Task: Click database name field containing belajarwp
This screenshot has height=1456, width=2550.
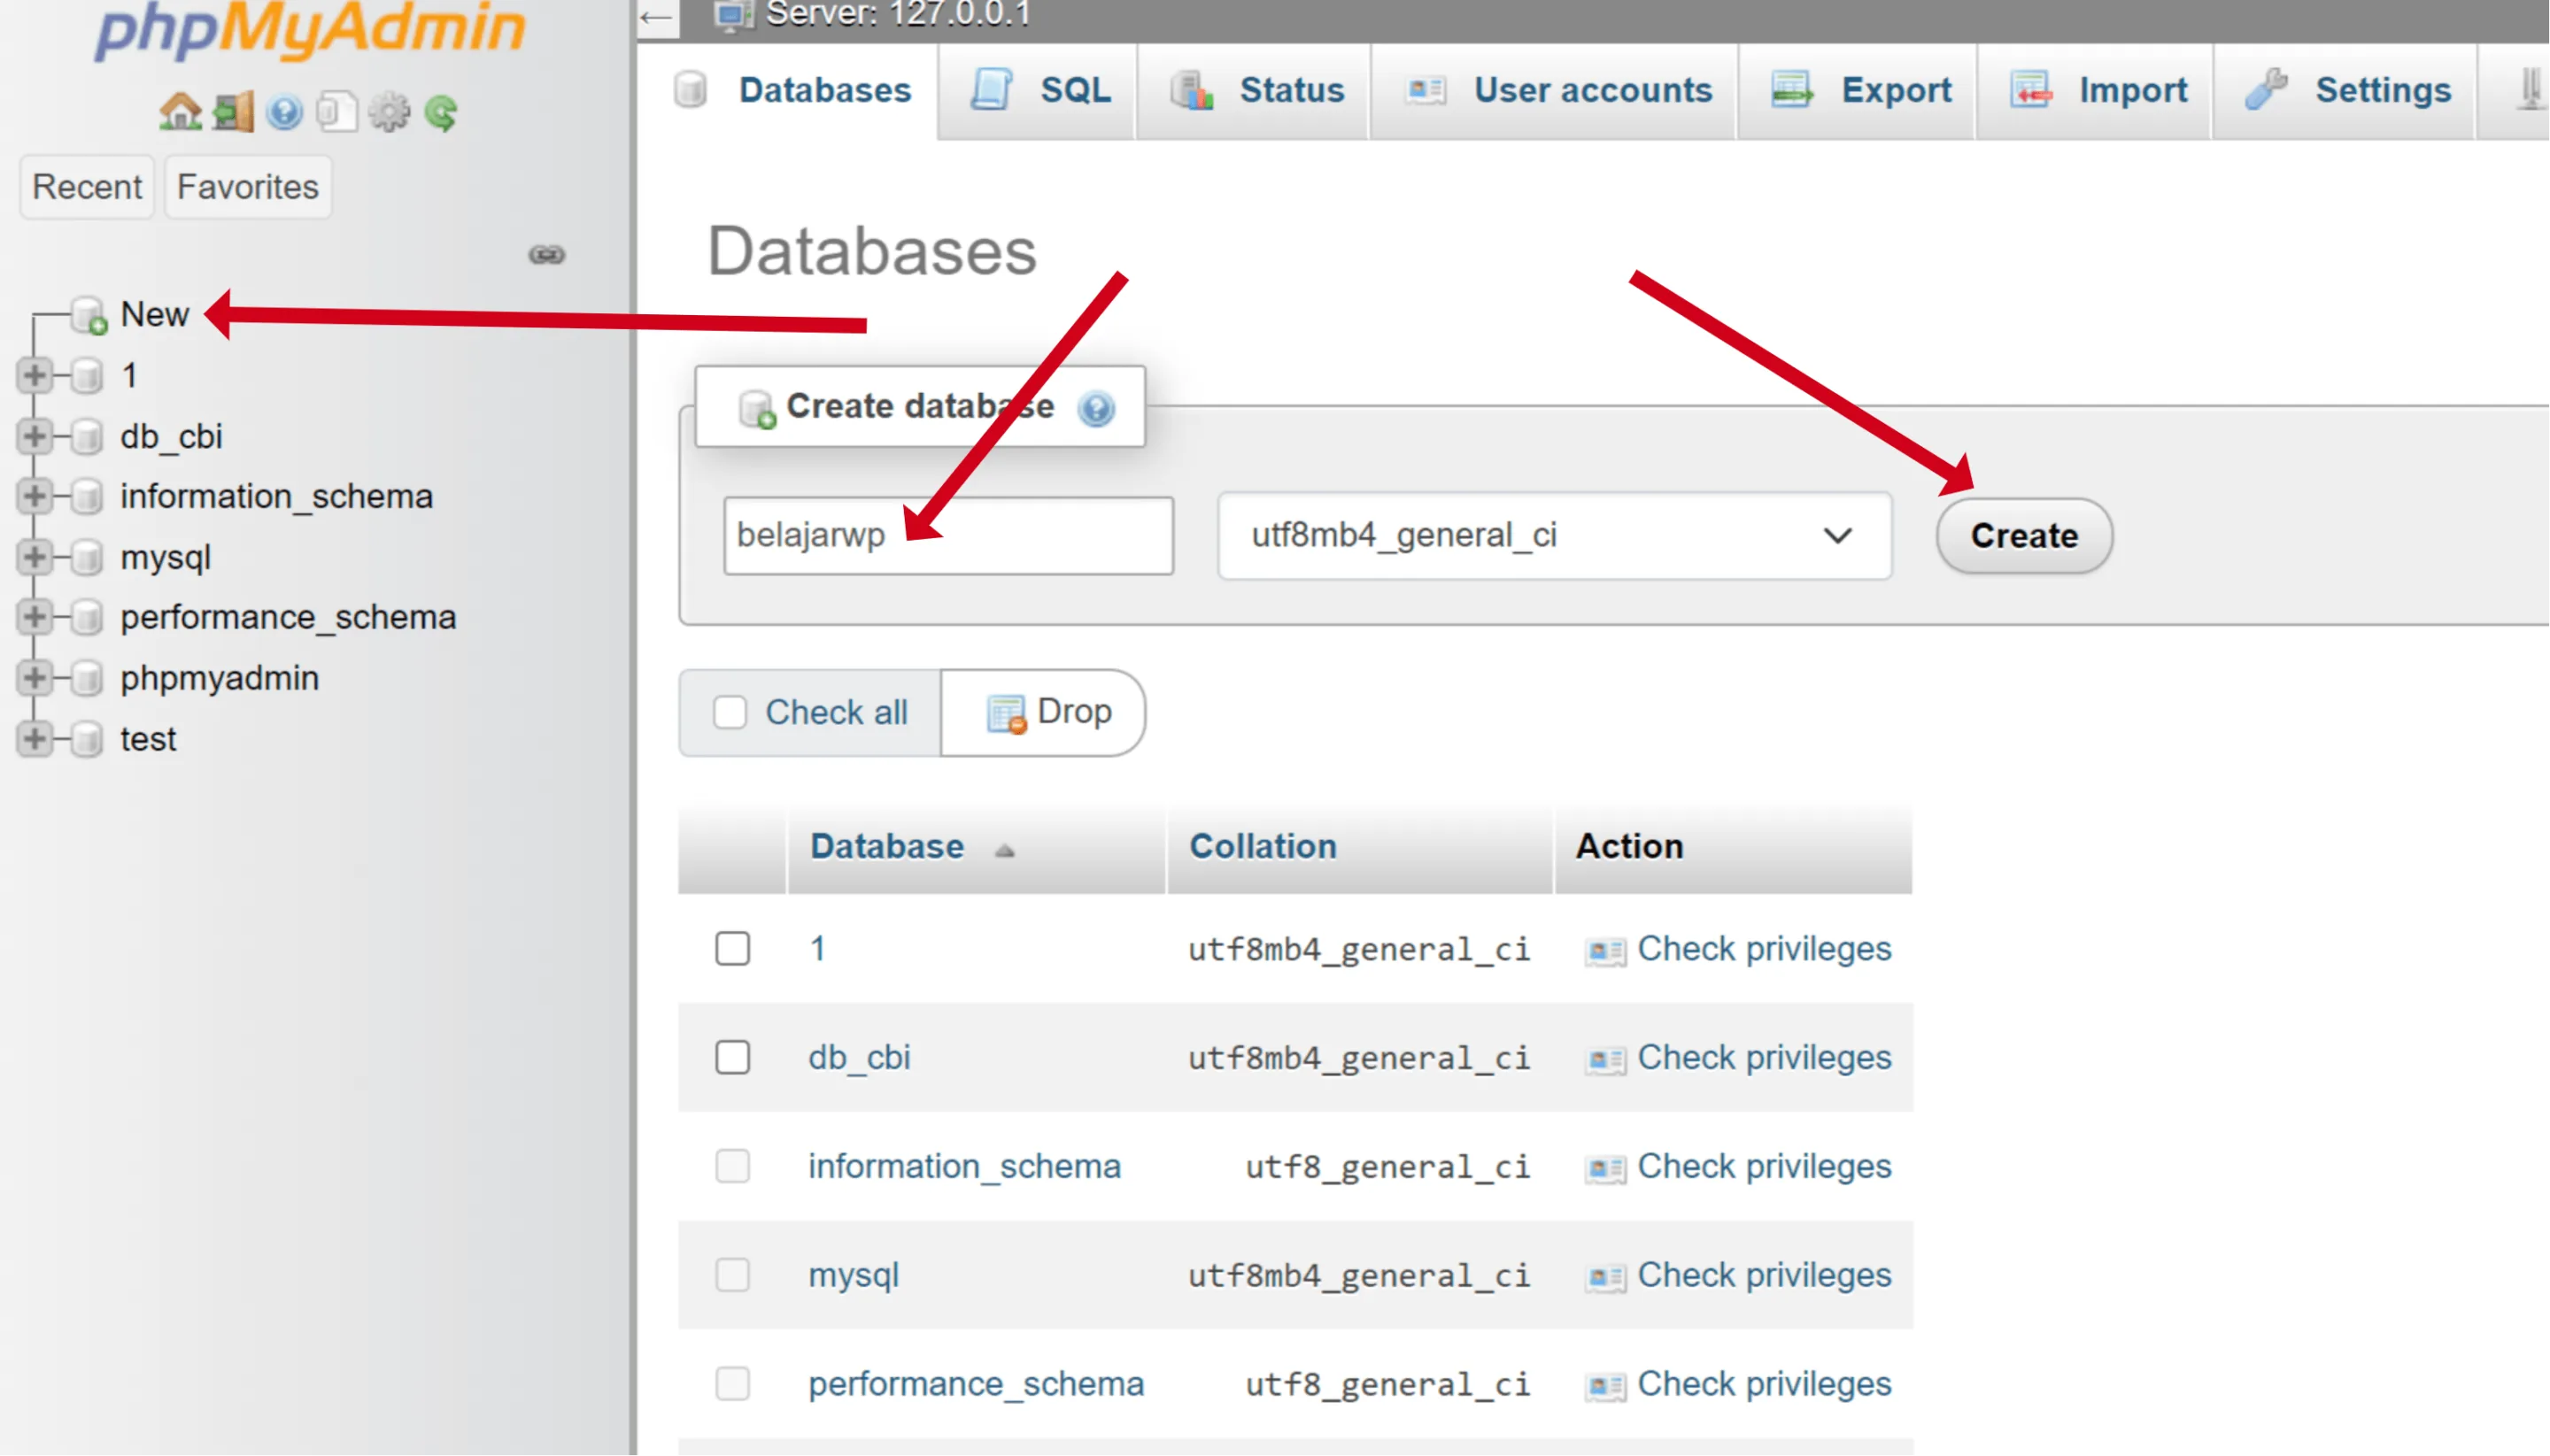Action: 948,536
